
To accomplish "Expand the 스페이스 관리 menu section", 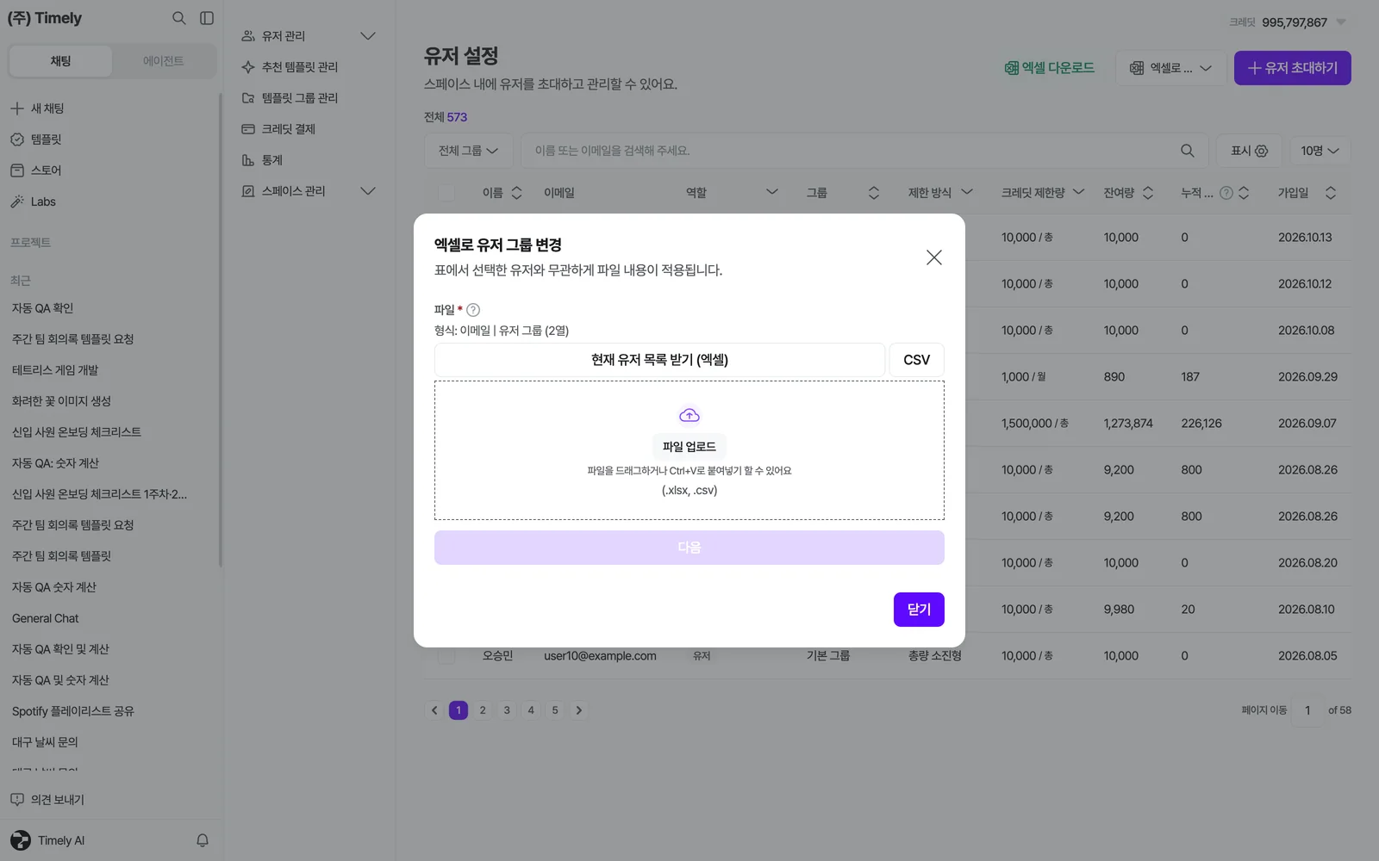I will [368, 191].
